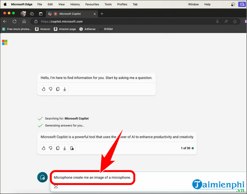Click the Microsoft logo on the page
This screenshot has width=247, height=194.
5,42
